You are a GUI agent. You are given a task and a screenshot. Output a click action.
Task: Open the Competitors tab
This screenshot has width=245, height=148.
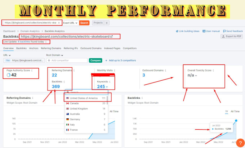coord(130,48)
